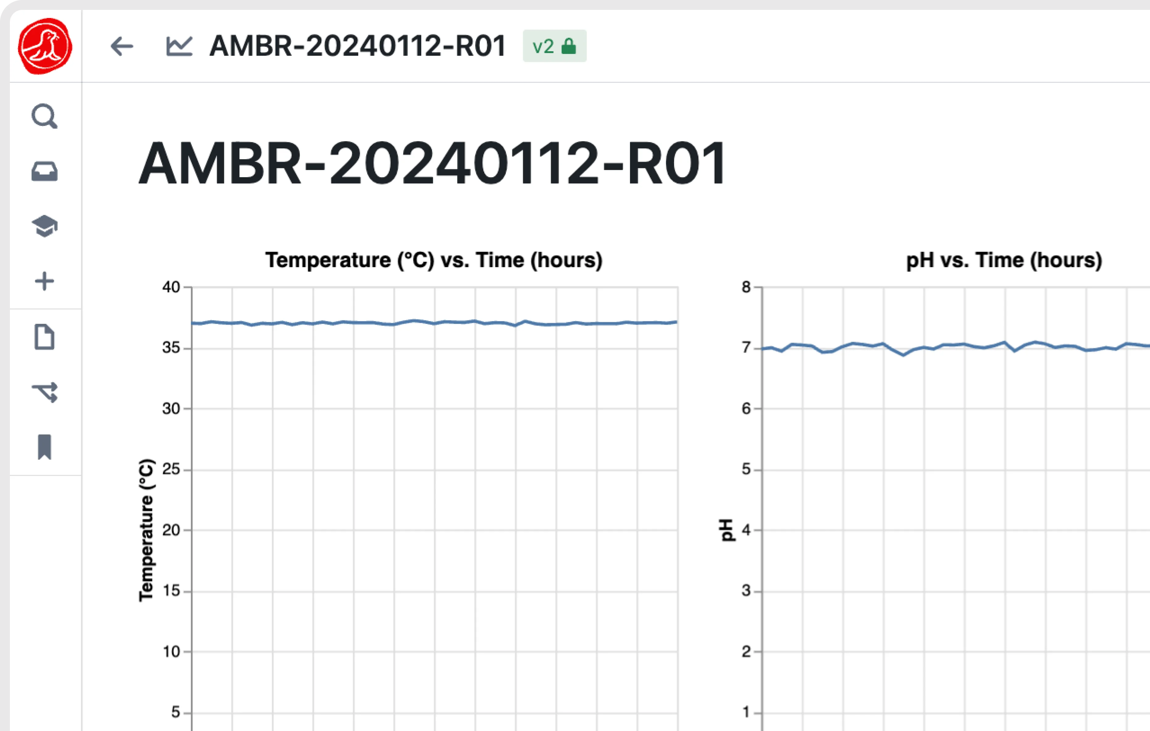Viewport: 1150px width, 731px height.
Task: Click the plus icon in the sidebar
Action: 44,281
